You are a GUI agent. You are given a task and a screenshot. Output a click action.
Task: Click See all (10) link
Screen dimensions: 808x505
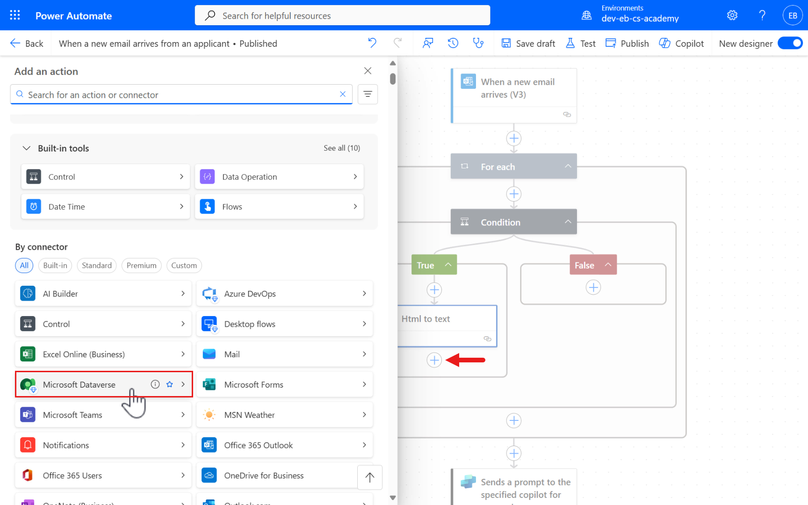(342, 148)
